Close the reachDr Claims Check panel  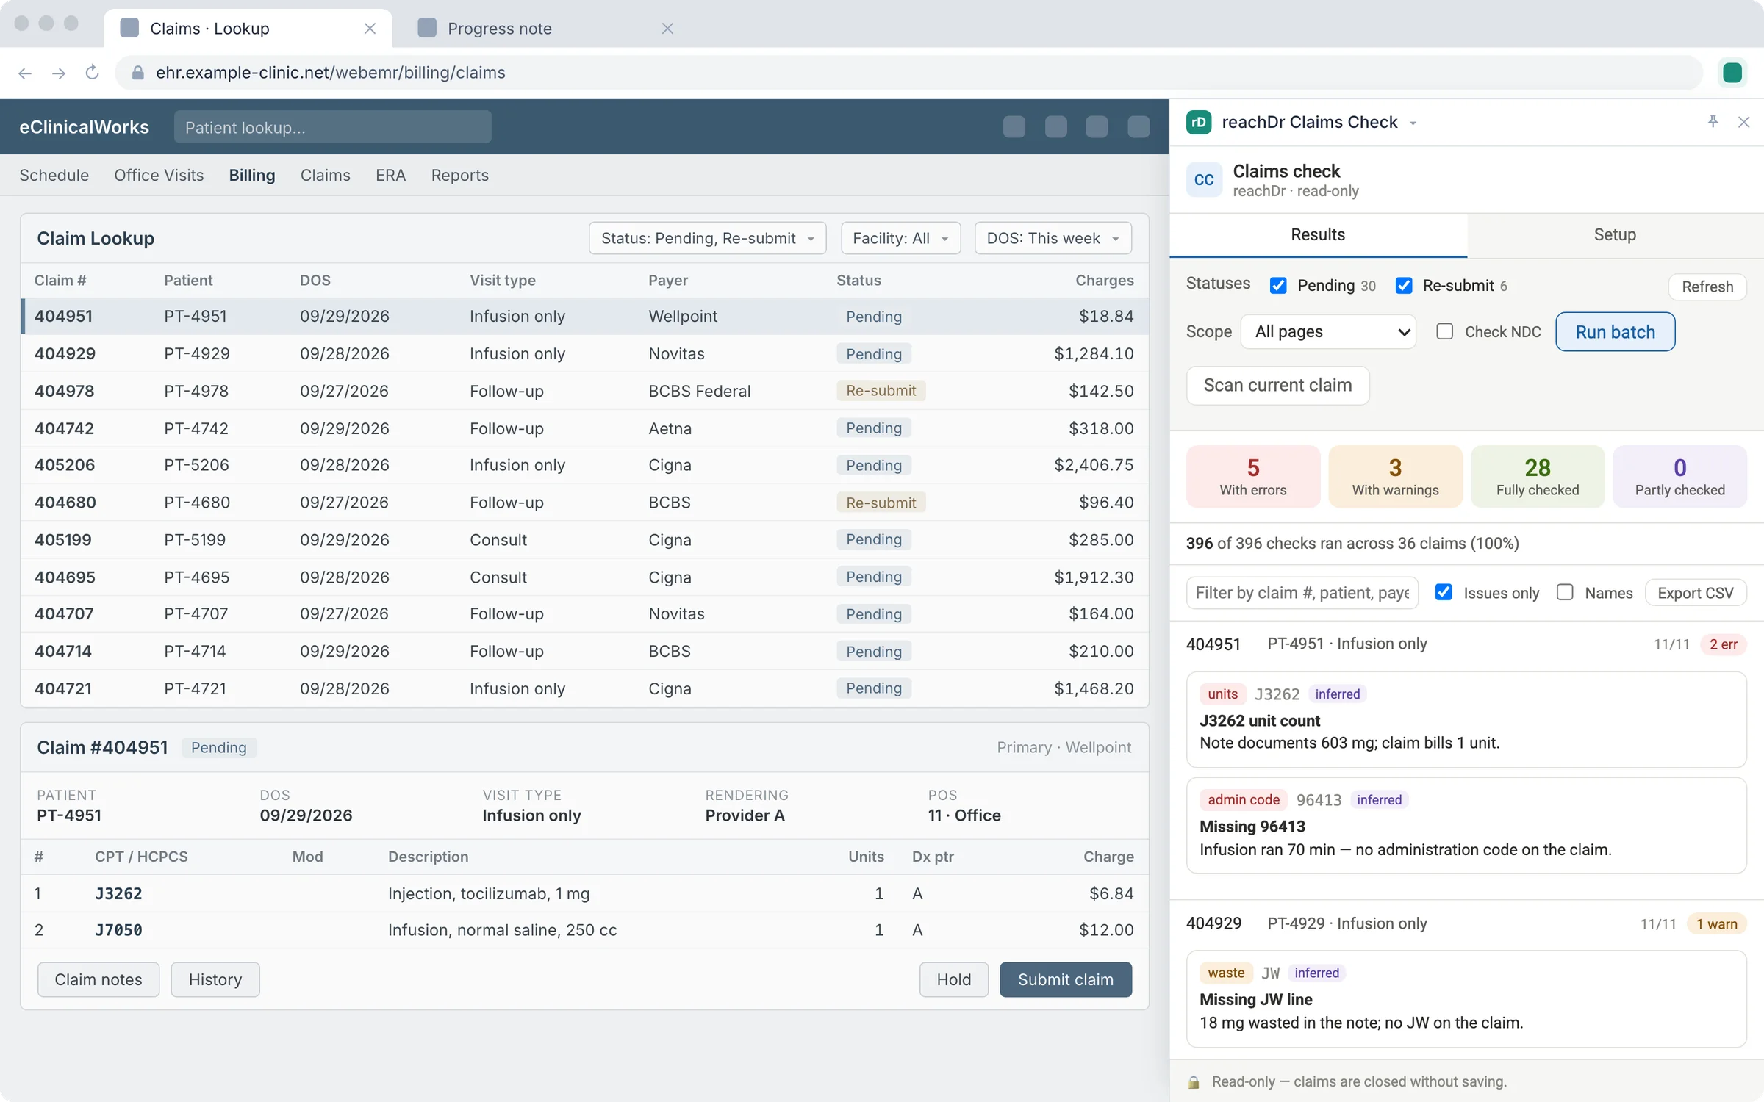point(1743,122)
